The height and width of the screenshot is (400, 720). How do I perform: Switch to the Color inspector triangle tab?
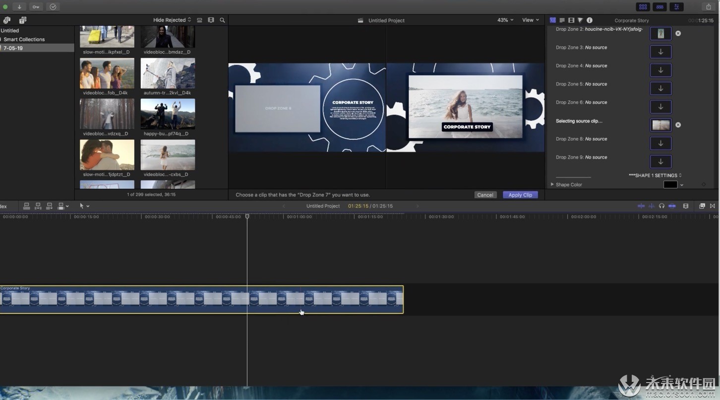580,20
